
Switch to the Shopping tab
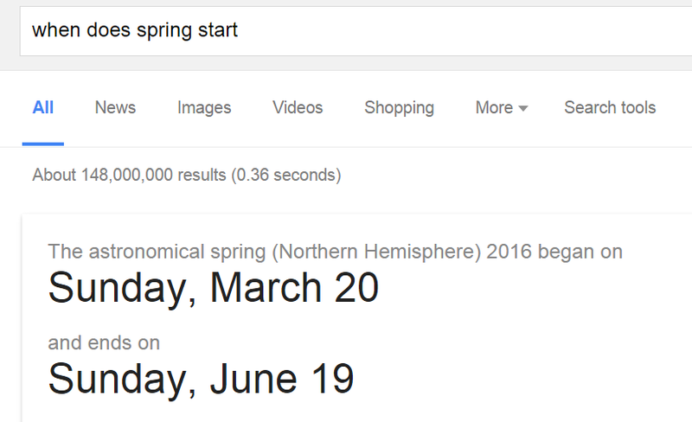coord(399,108)
